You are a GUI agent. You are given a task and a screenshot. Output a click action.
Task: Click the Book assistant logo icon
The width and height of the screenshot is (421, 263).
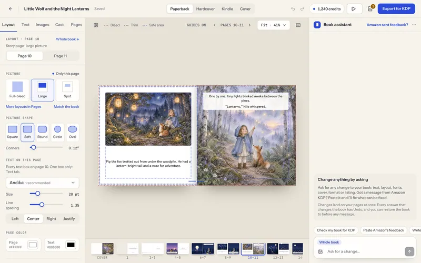pos(317,25)
